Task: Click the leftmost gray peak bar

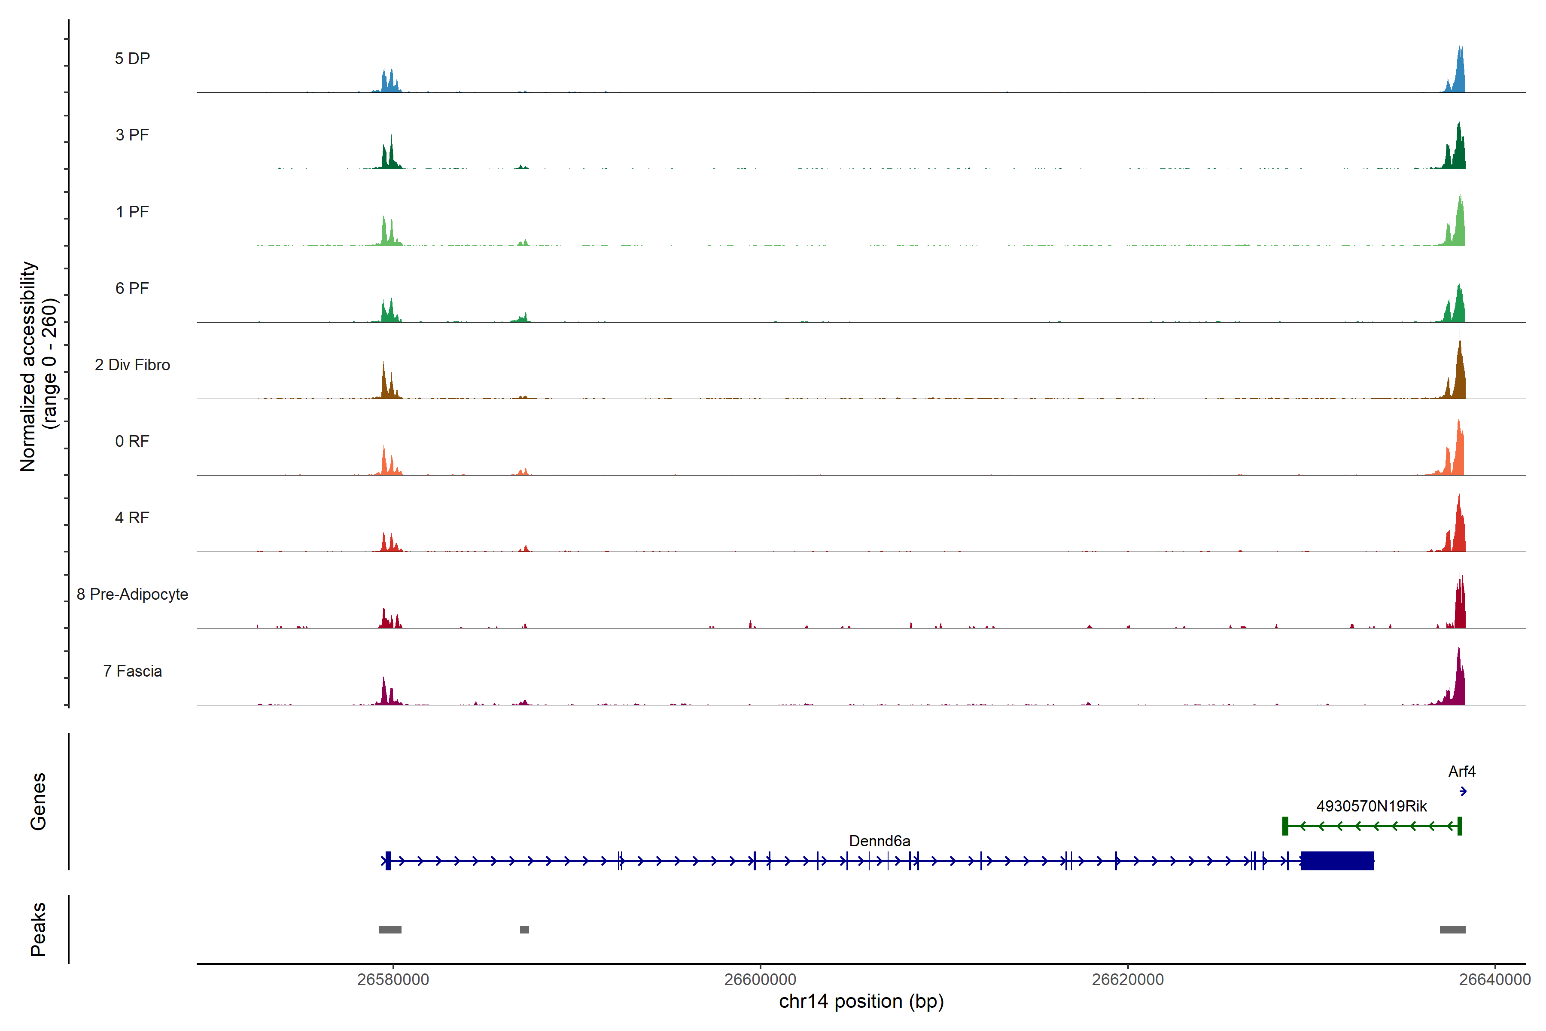Action: tap(390, 930)
